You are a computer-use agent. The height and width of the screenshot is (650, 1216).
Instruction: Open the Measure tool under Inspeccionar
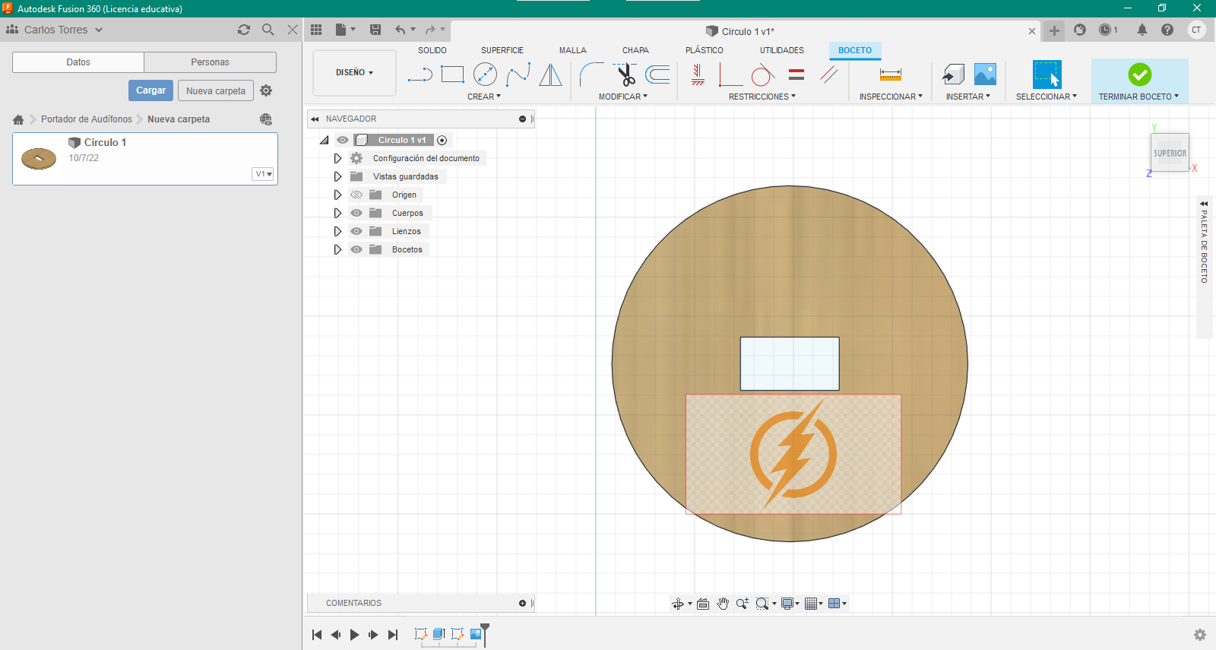[x=891, y=75]
